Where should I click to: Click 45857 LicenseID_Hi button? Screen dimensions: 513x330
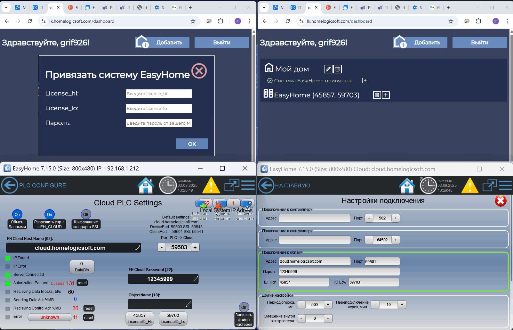click(140, 318)
